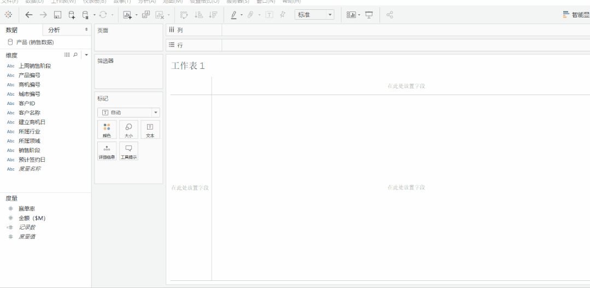Clear the sheet icon

pos(160,15)
